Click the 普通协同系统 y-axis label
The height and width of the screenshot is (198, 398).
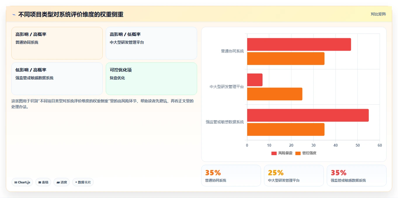232,51
